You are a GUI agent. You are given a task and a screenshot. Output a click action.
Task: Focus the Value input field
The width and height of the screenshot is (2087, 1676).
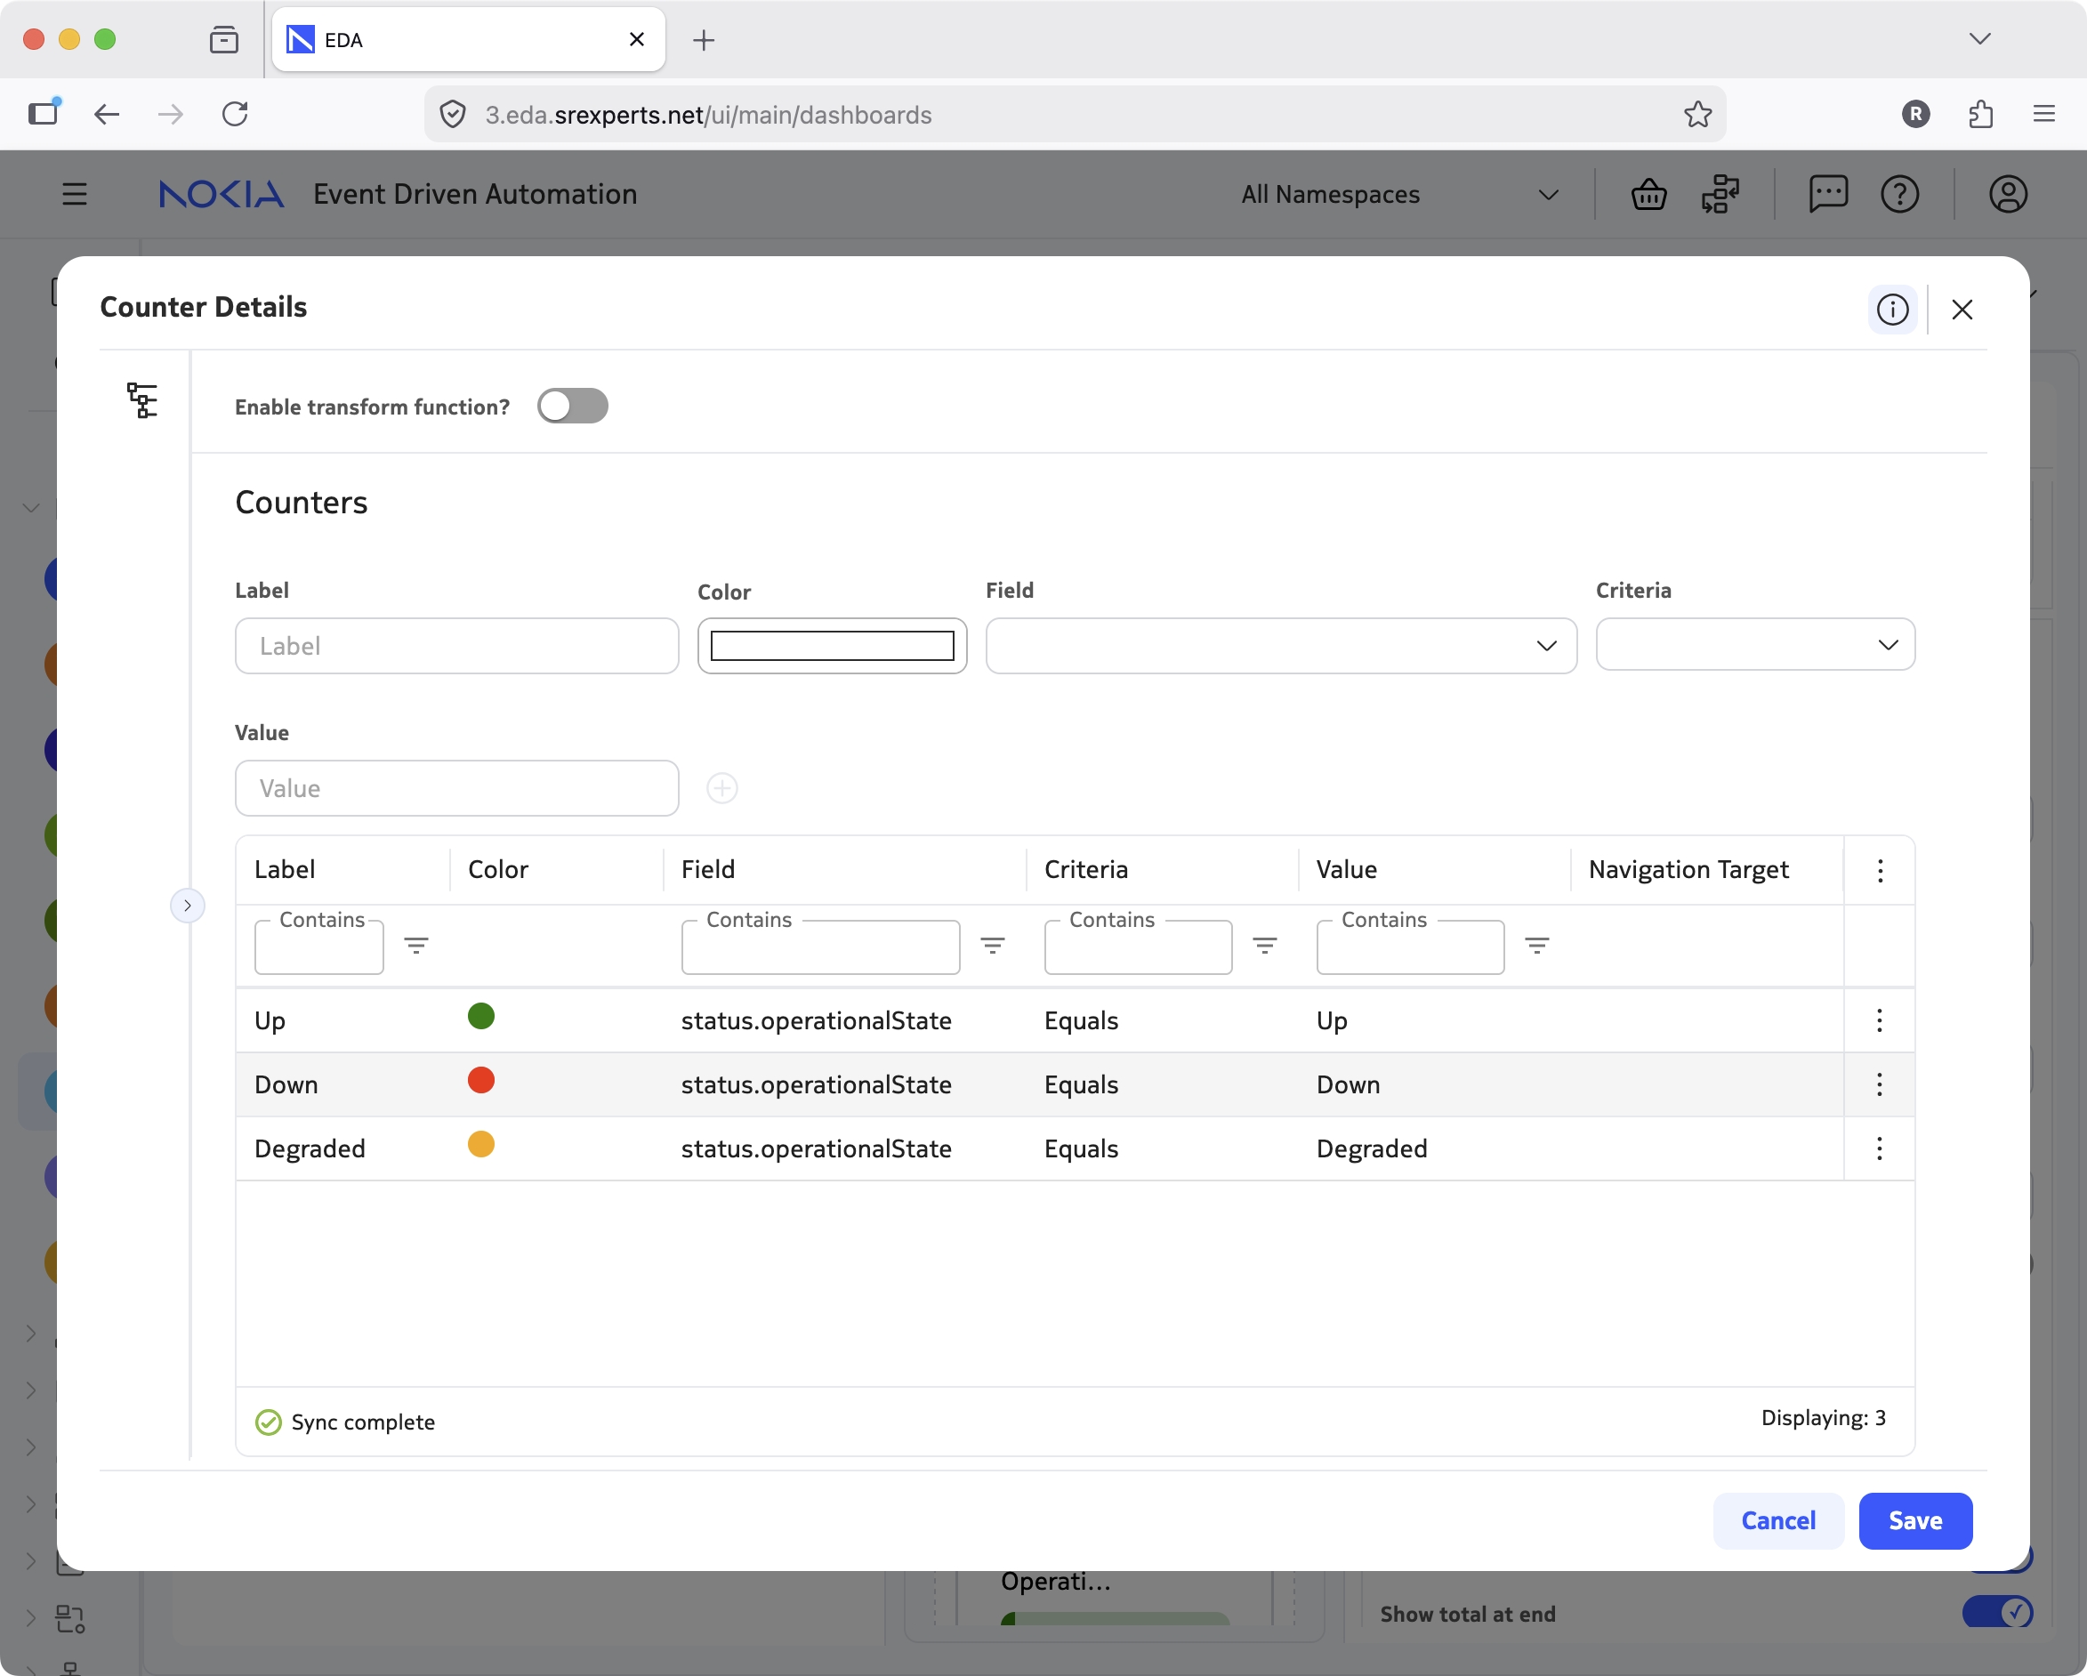click(456, 788)
